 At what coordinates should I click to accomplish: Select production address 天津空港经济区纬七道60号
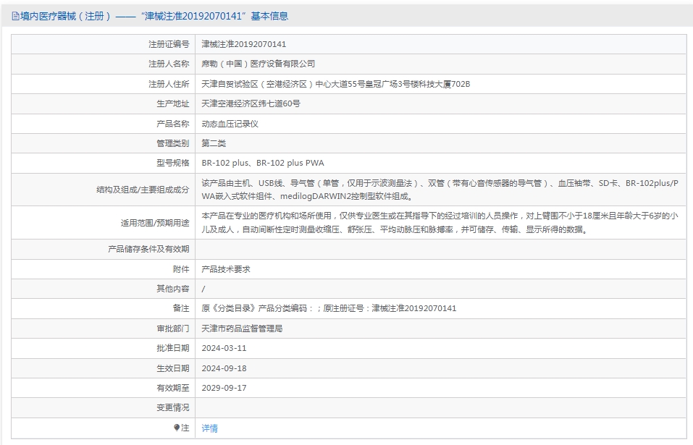tap(251, 103)
